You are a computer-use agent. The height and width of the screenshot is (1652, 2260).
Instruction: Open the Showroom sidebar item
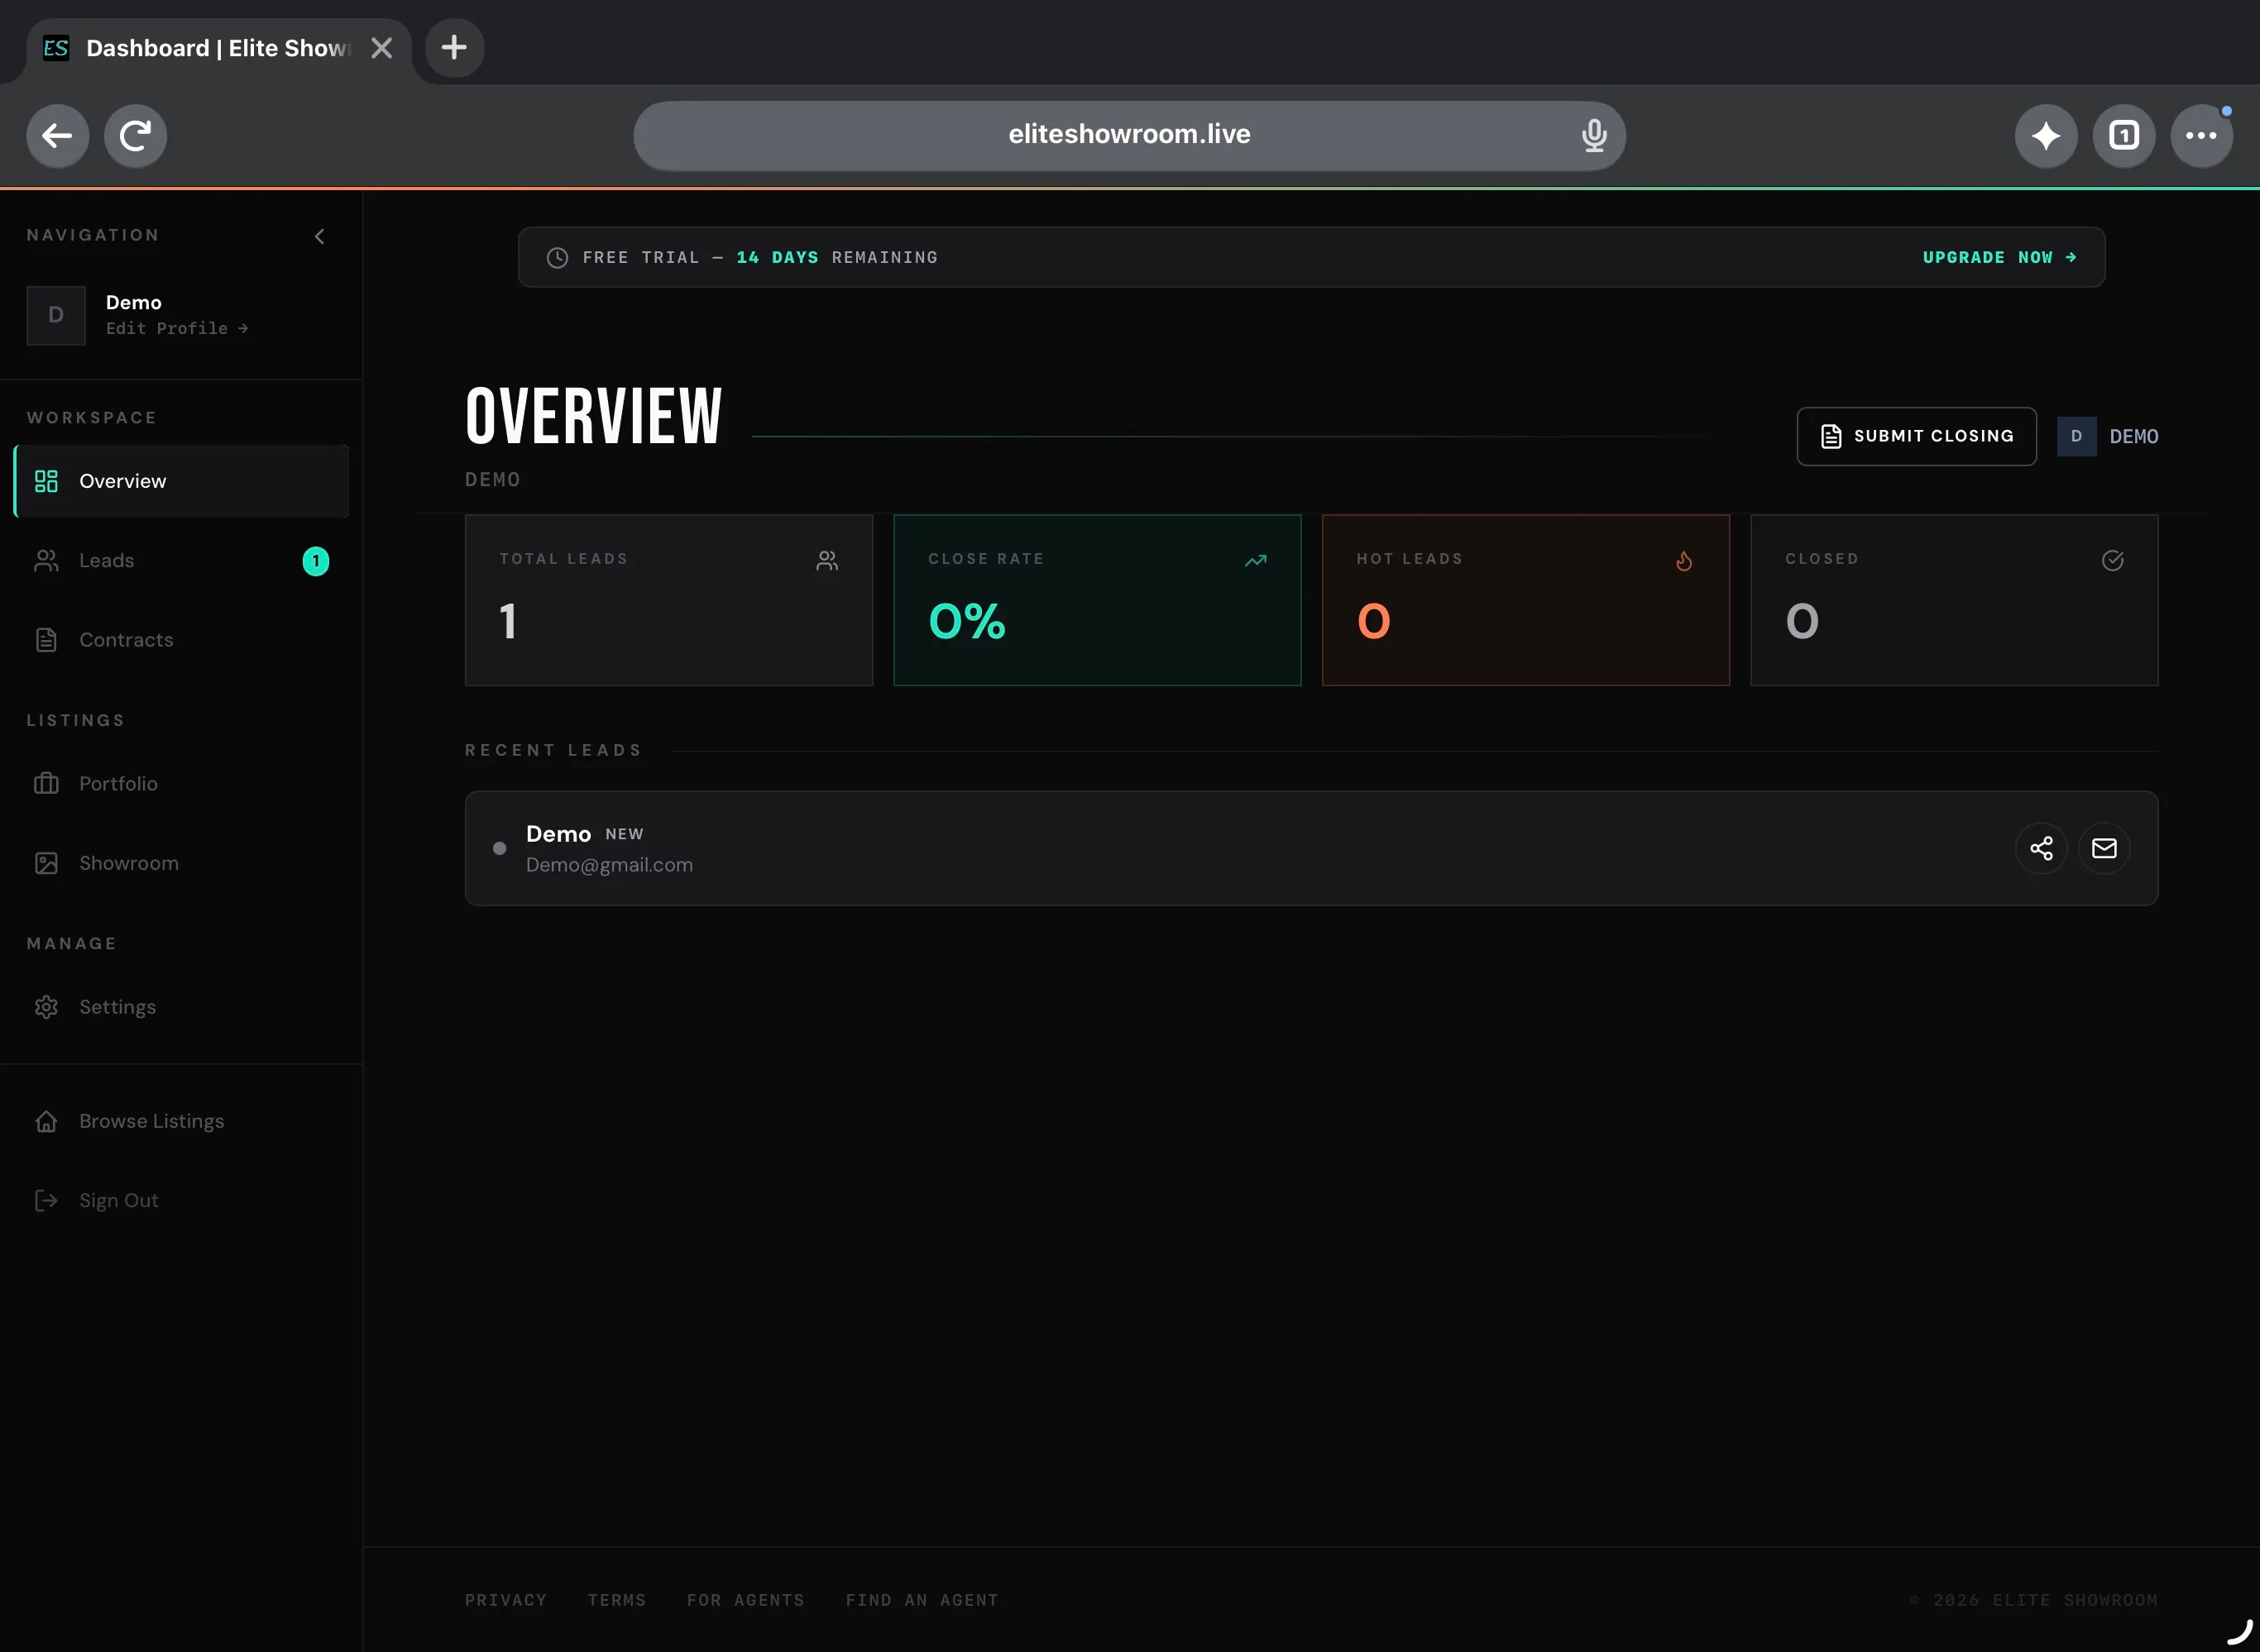click(181, 863)
